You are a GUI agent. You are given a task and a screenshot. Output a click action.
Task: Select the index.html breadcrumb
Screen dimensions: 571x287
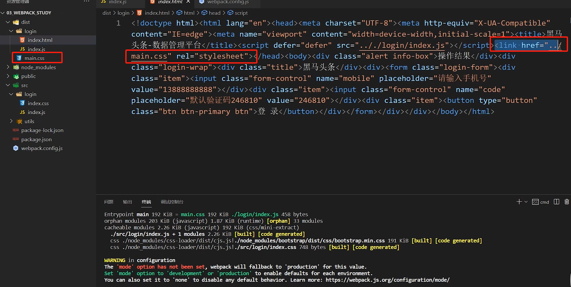pyautogui.click(x=157, y=13)
